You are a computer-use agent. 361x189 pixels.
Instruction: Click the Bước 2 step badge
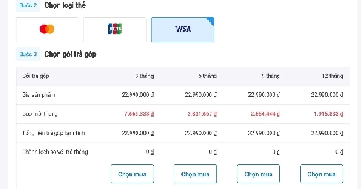28,5
